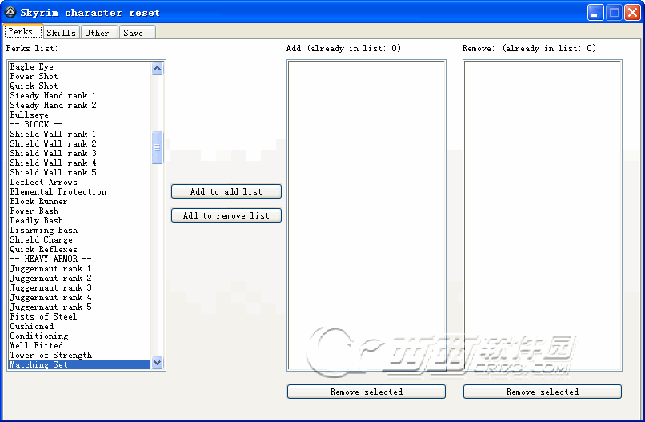Select Elemental Protection perk
This screenshot has width=645, height=422.
pyautogui.click(x=80, y=191)
